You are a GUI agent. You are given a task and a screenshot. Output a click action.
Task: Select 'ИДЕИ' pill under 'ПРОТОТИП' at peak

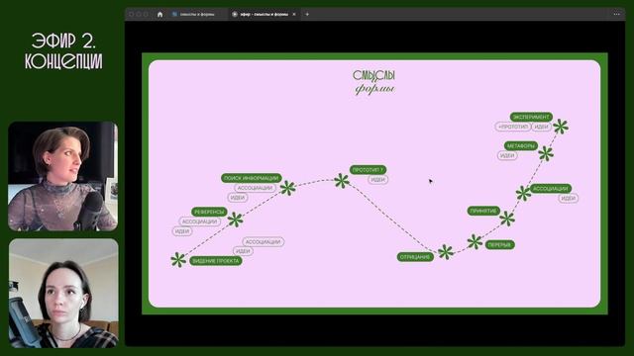[x=378, y=180]
